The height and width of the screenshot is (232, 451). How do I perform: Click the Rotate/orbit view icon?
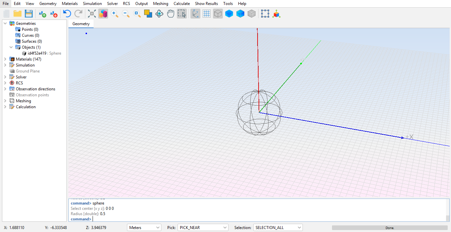pyautogui.click(x=159, y=14)
